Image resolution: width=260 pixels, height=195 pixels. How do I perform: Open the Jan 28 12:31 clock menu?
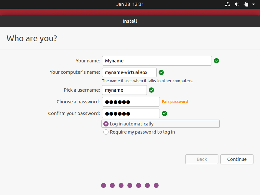(130, 4)
